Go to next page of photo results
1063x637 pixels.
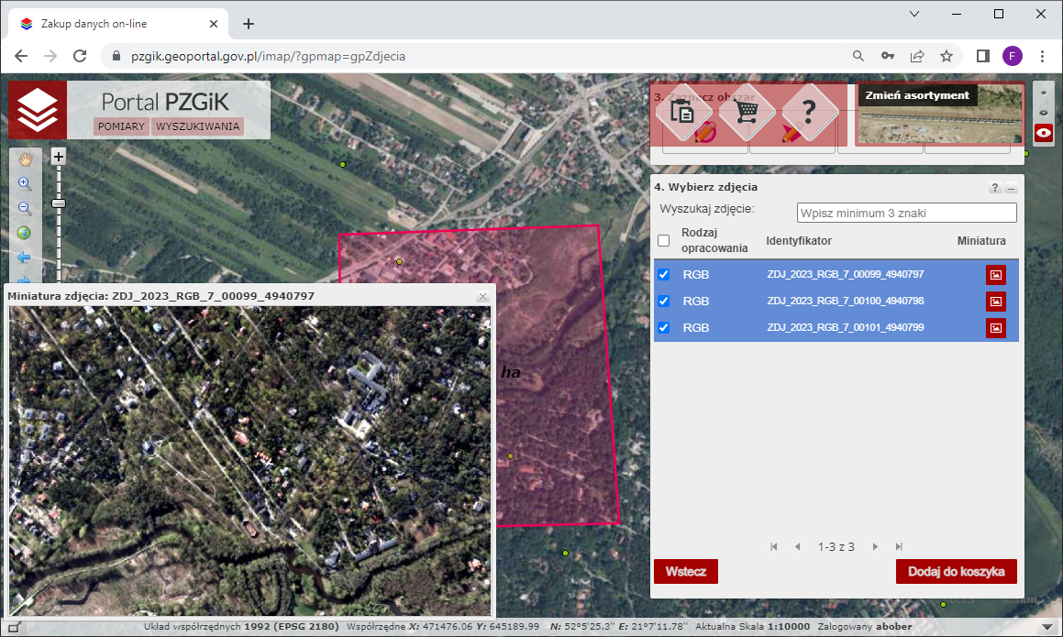pos(875,546)
